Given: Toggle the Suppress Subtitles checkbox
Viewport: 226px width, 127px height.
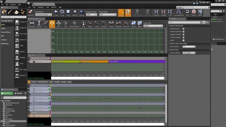Looking at the screenshot, I should coord(184,35).
